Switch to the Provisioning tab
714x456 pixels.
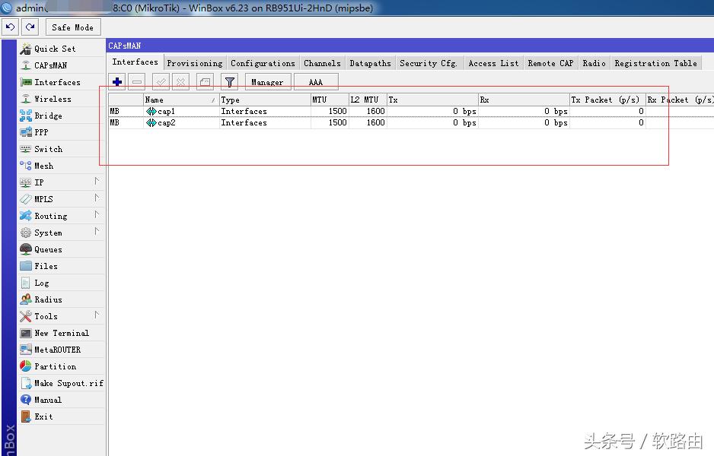coord(194,63)
